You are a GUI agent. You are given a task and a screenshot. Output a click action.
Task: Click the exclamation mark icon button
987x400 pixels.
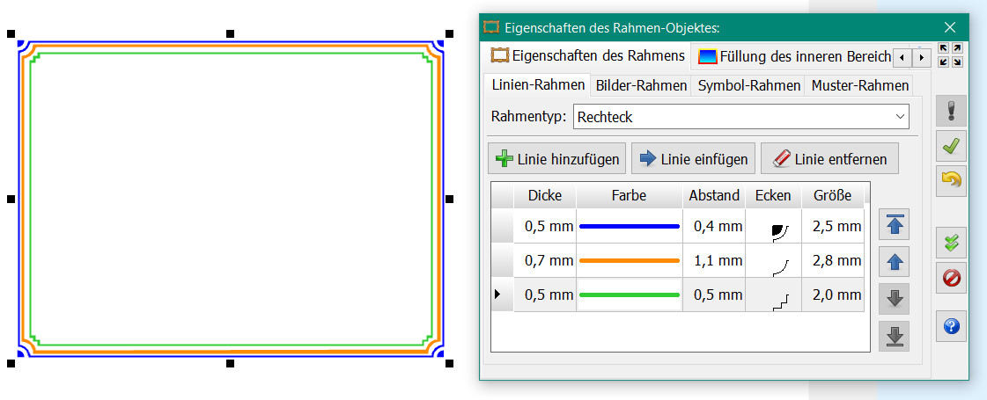pos(950,112)
